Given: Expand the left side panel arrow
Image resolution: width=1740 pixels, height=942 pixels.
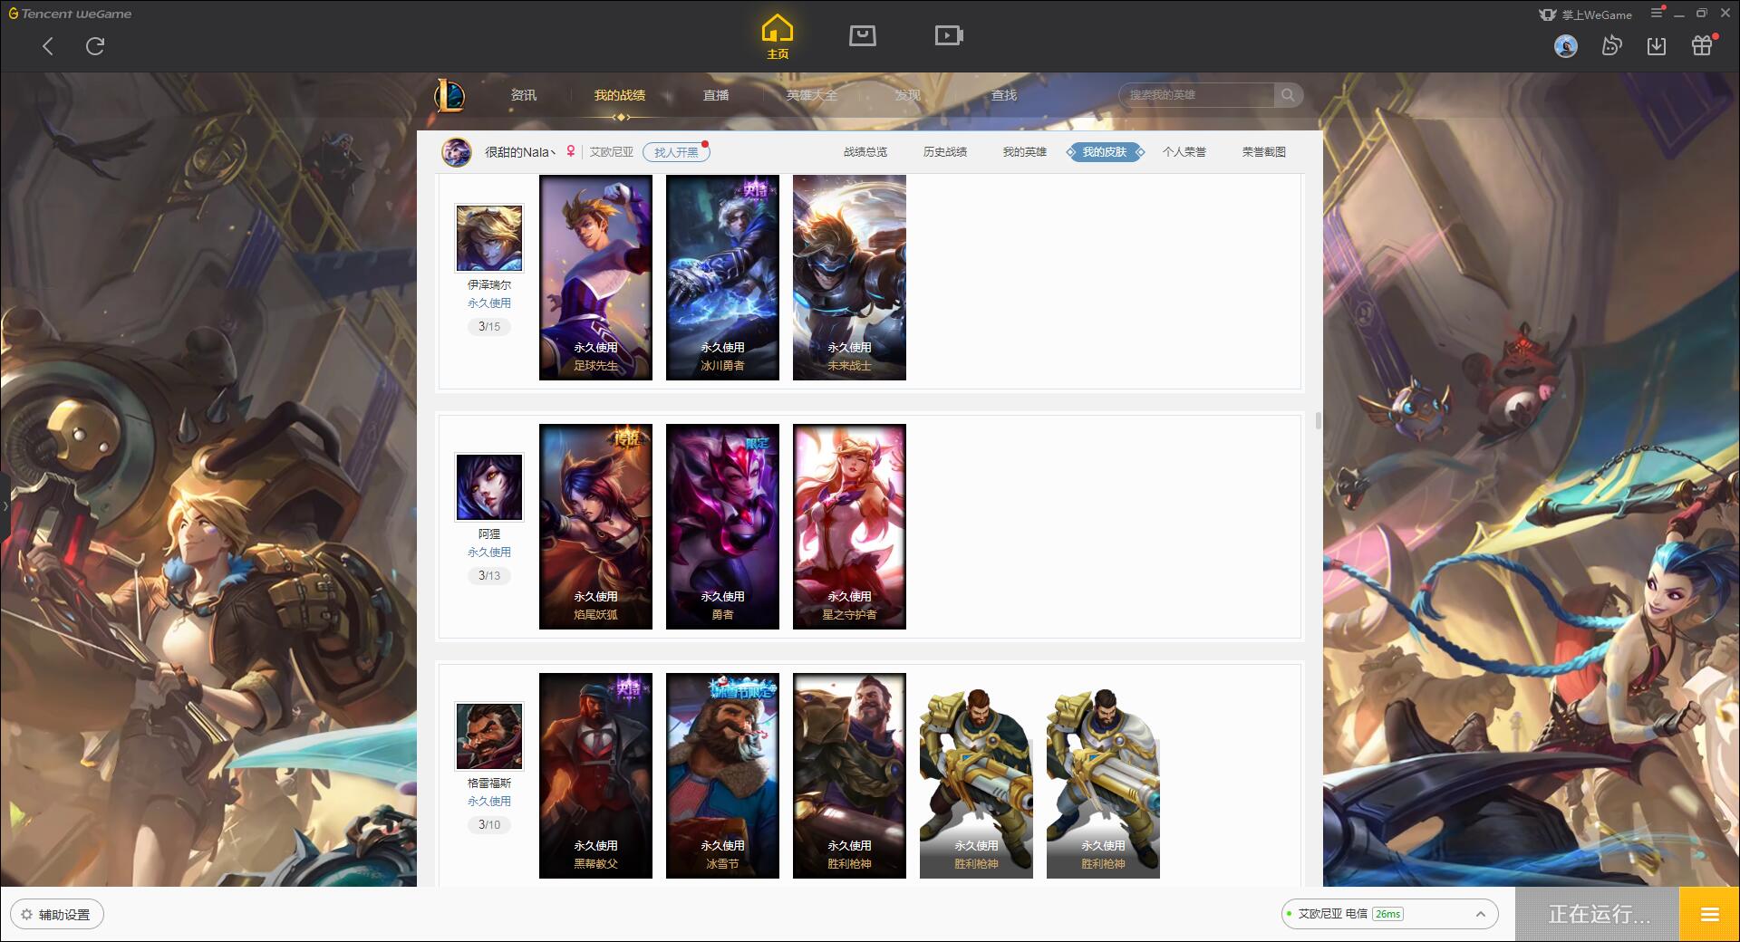Looking at the screenshot, I should pos(5,505).
